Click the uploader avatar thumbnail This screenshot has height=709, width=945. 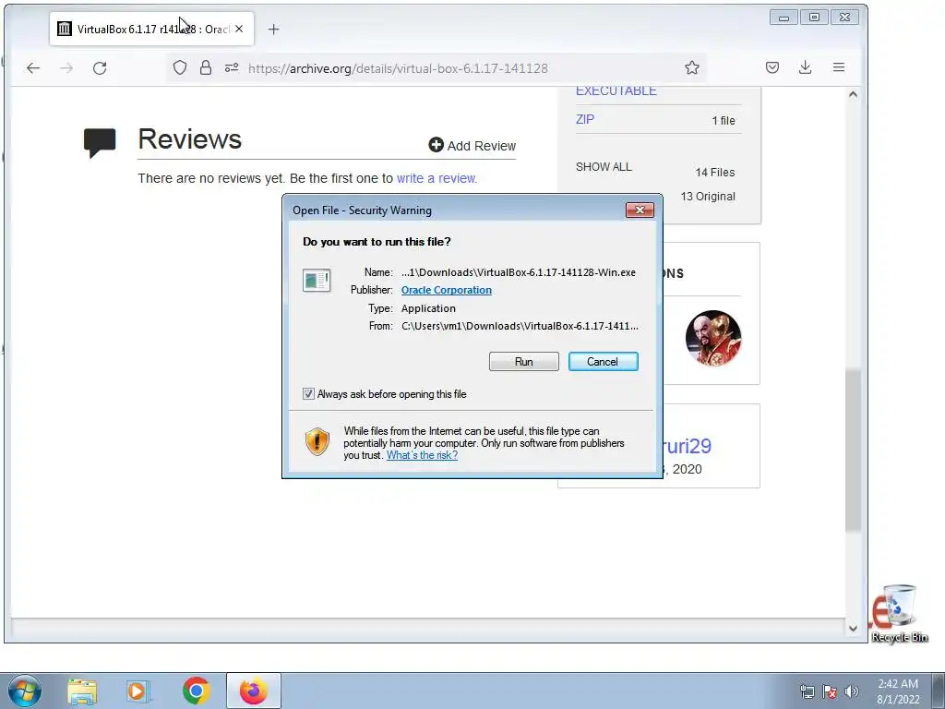tap(713, 338)
